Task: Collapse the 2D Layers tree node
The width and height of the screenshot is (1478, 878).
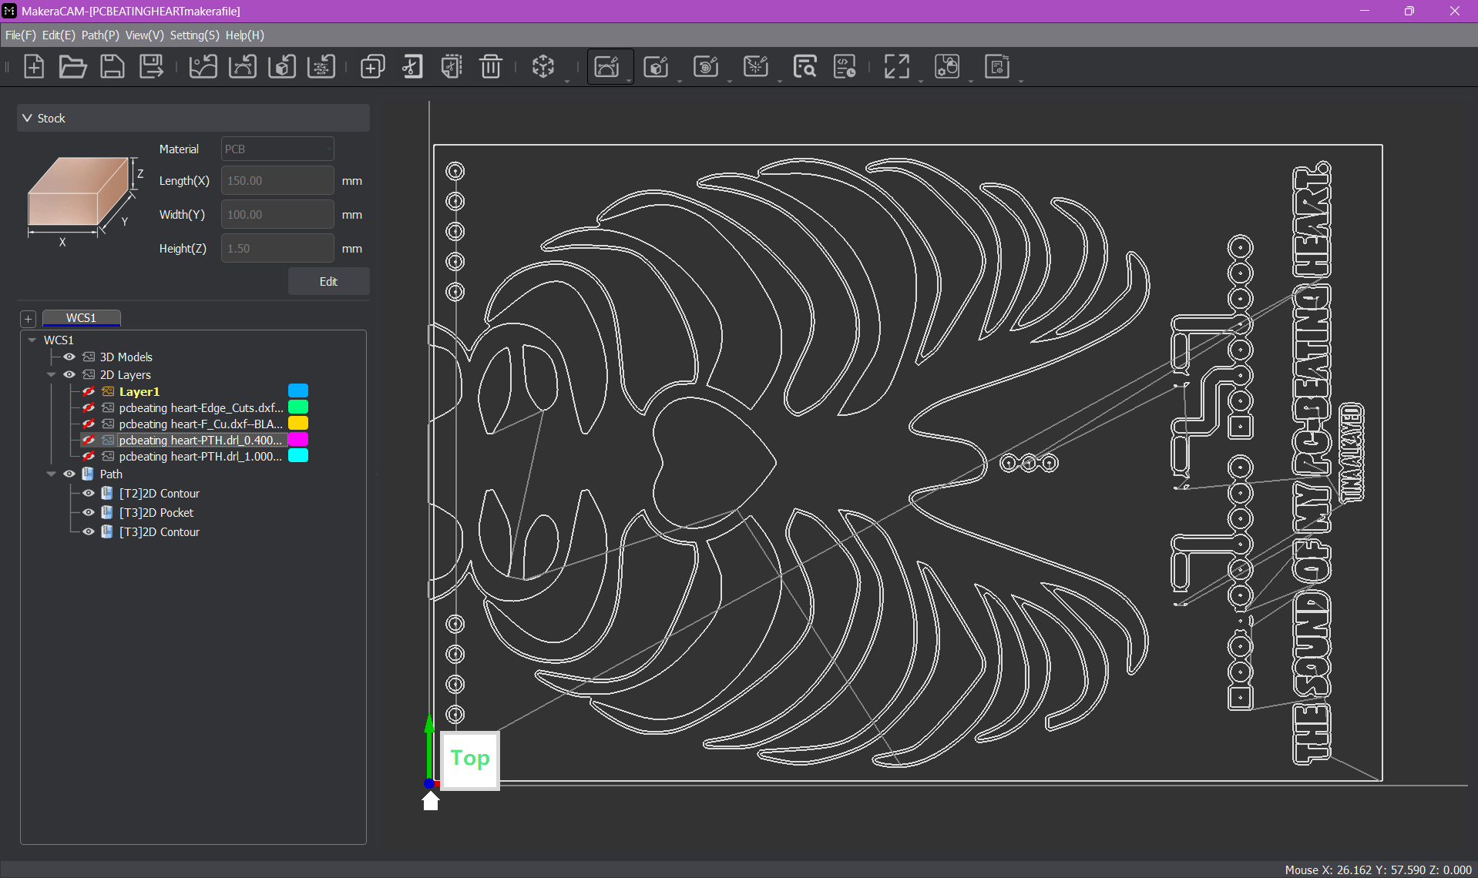Action: pos(52,375)
